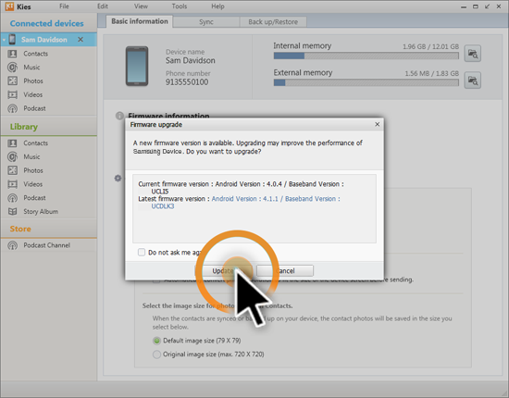
Task: Switch to the Back up/Restore tab
Action: (273, 21)
